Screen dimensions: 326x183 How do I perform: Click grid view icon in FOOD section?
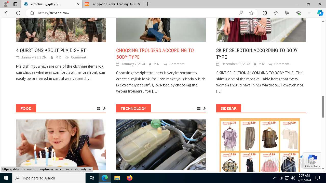point(99,109)
